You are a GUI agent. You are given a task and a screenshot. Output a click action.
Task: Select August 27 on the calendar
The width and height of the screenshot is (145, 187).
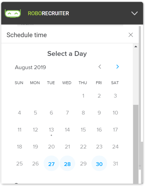51,163
